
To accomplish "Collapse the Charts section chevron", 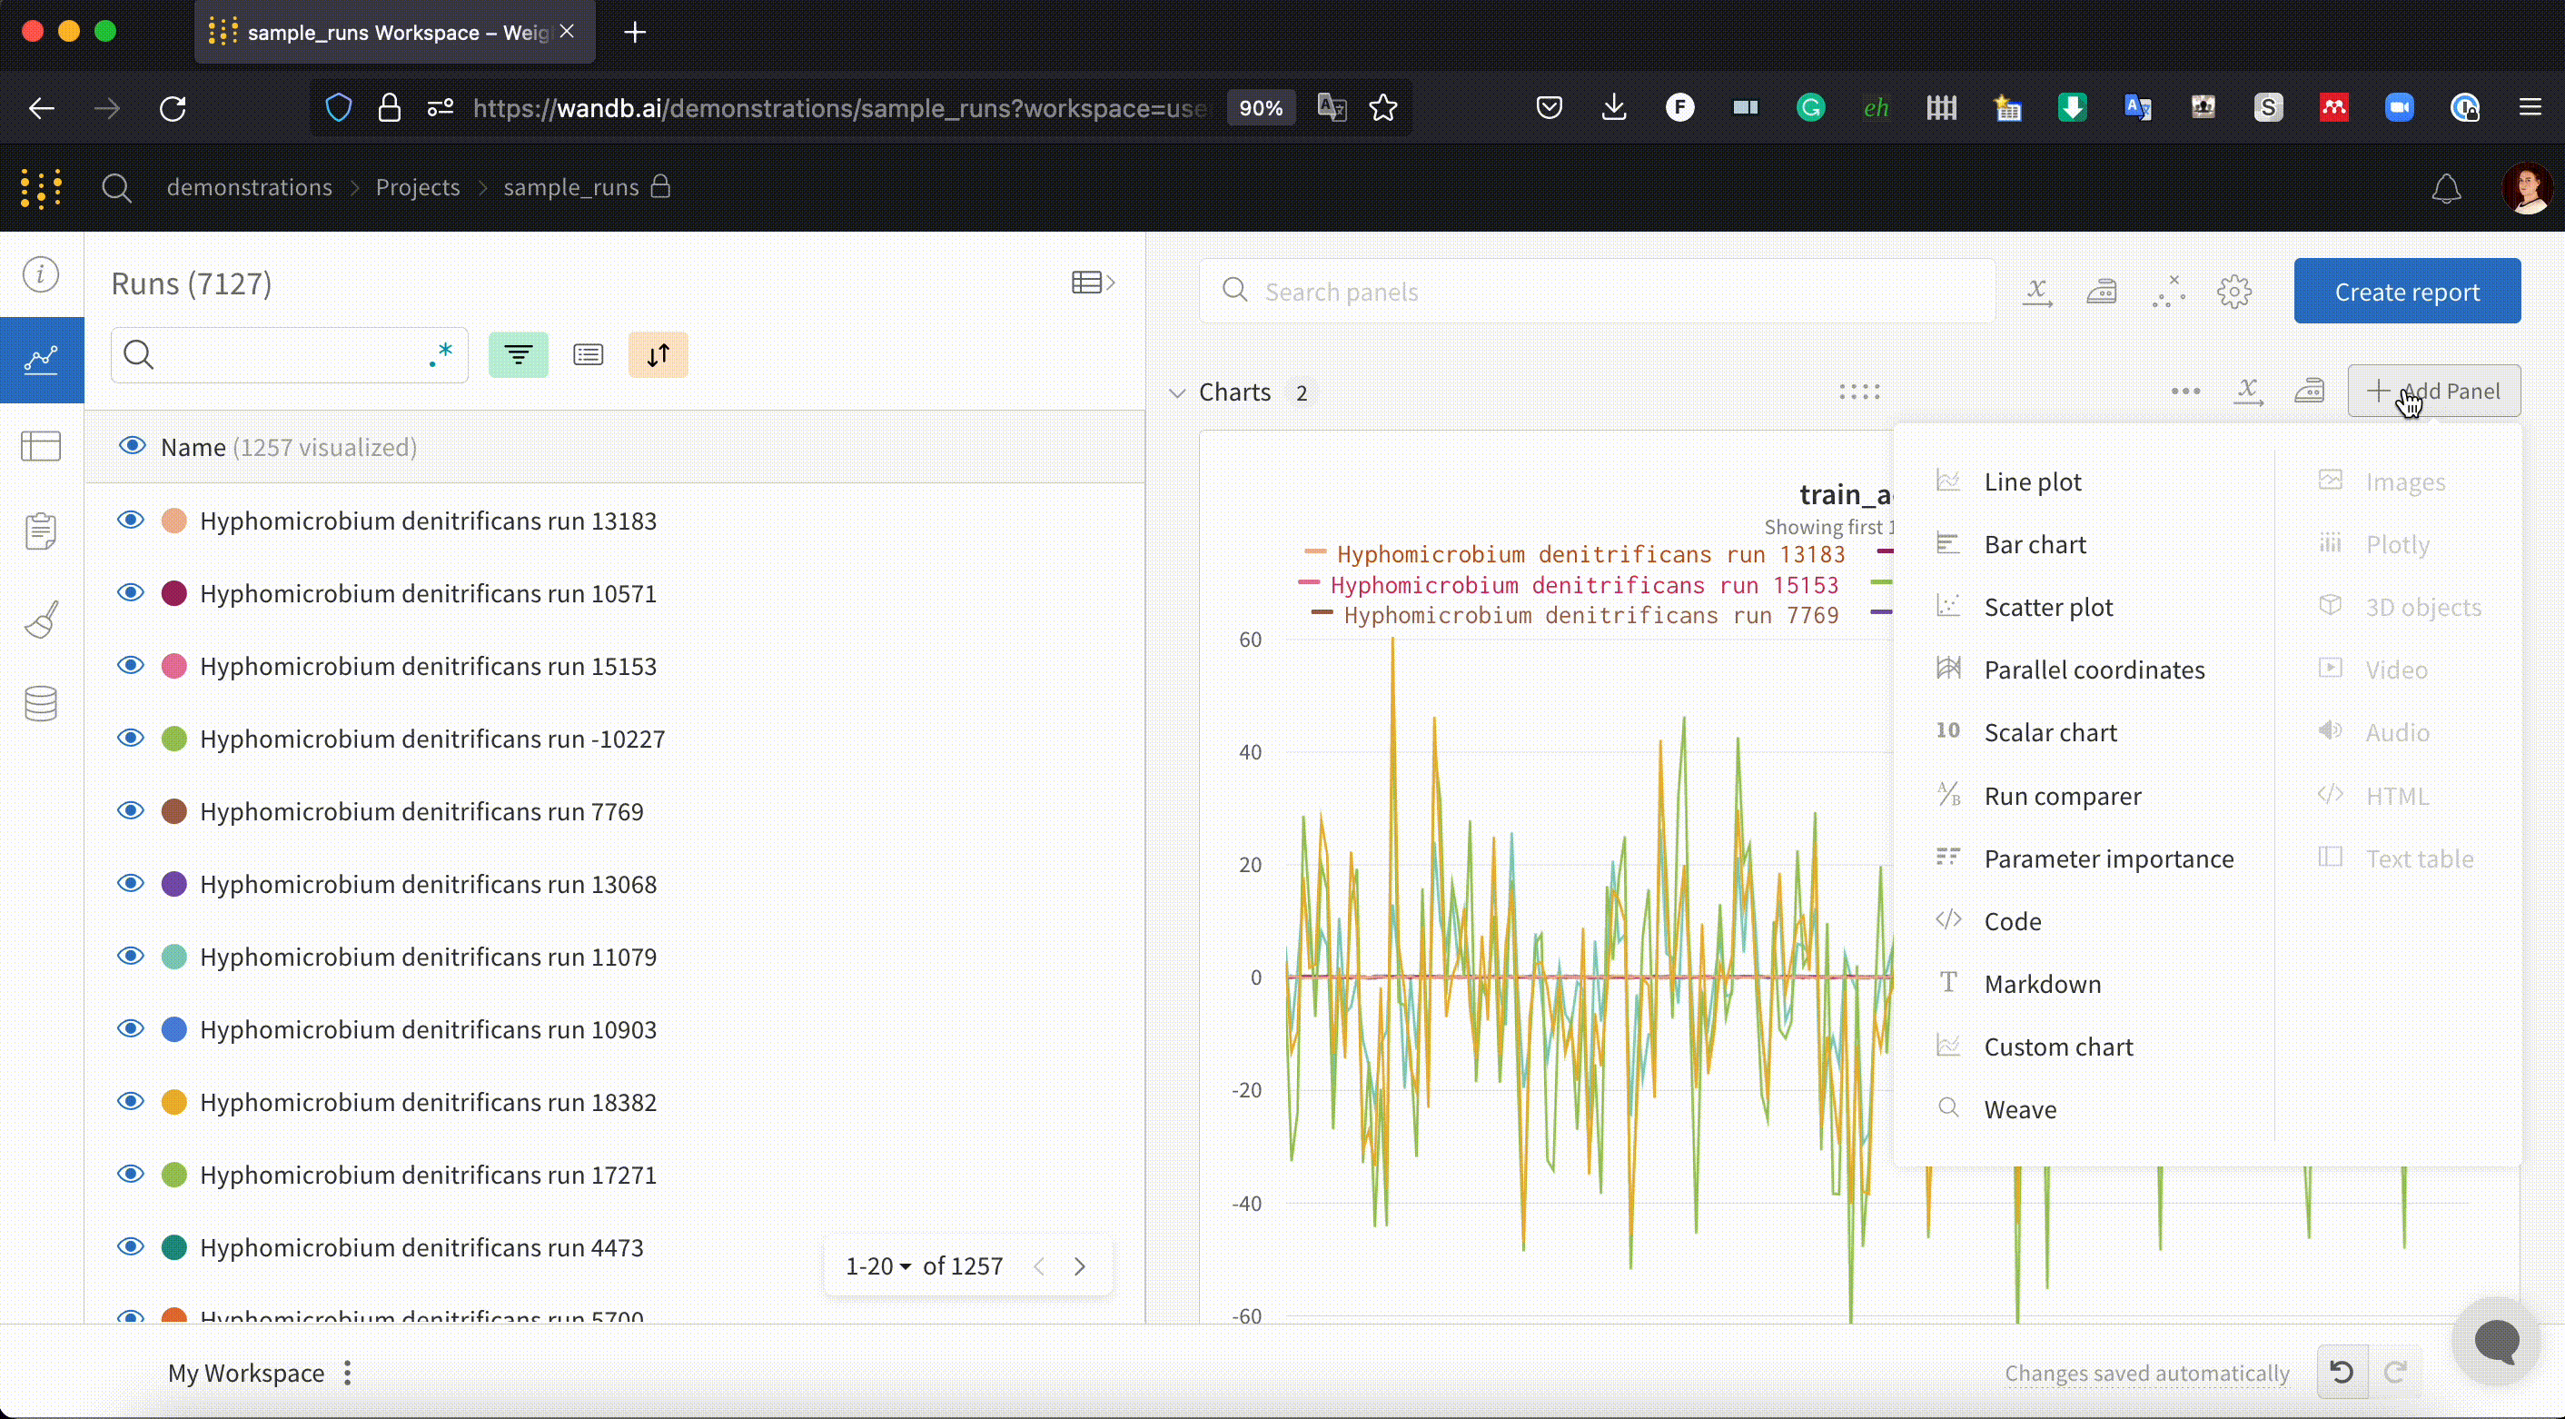I will 1177,392.
